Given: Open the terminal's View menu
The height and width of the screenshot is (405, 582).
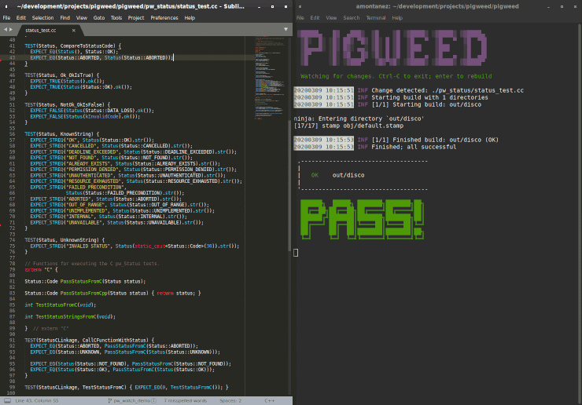Looking at the screenshot, I should [331, 18].
